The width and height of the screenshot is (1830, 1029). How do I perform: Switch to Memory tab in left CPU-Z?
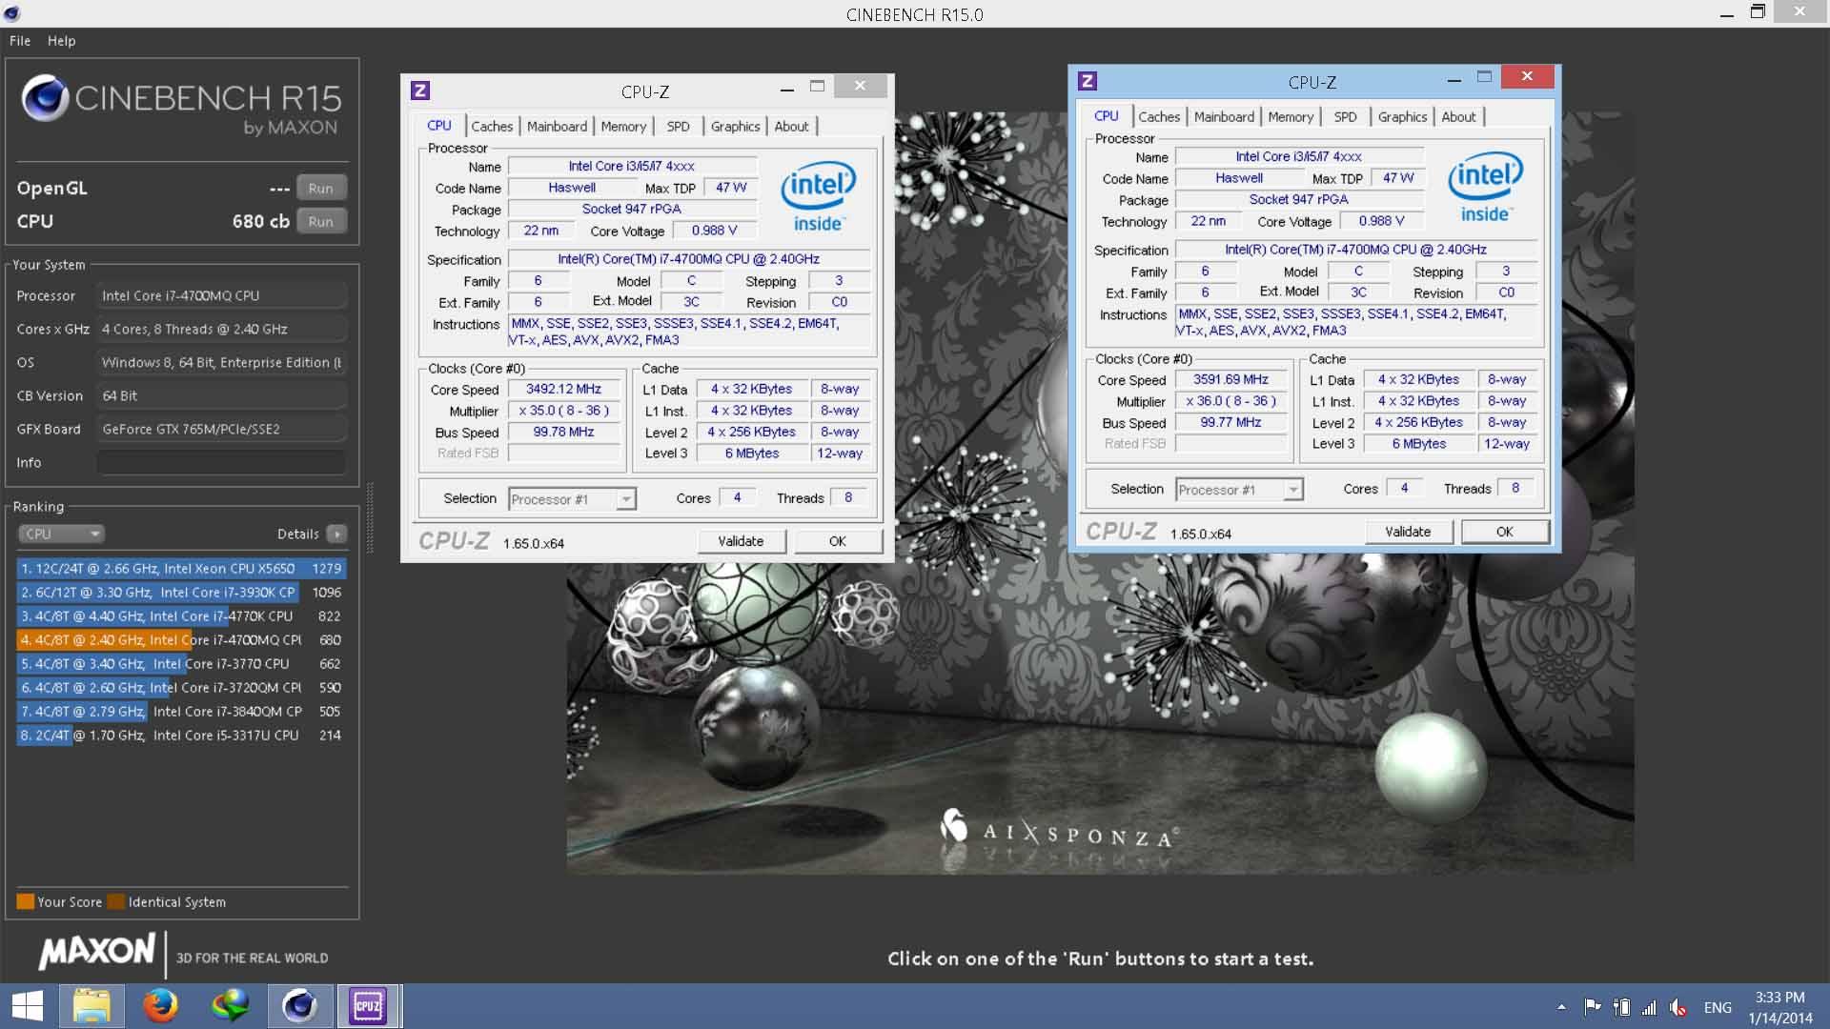(x=623, y=126)
